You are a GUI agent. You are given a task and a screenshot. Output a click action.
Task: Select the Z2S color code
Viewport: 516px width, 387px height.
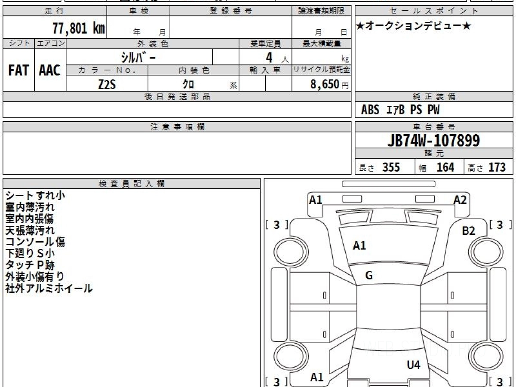coord(107,84)
